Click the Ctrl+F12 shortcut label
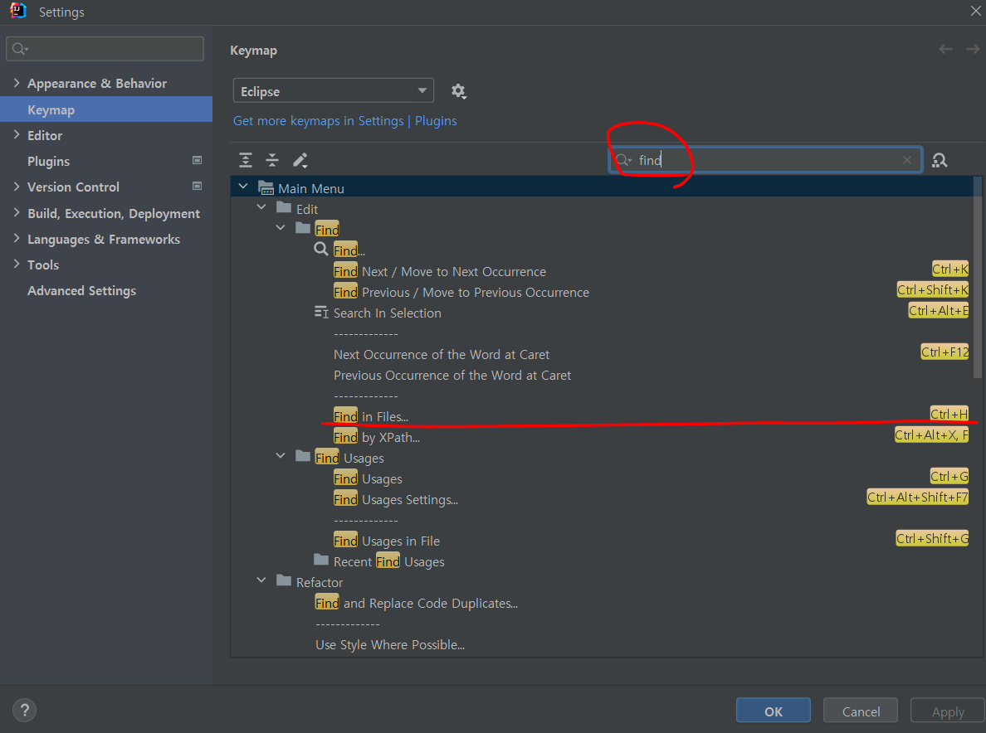Screen dimensions: 986x733 point(945,352)
